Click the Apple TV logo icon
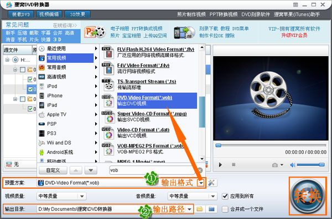Screen dimensions: 332x219 coord(41,114)
